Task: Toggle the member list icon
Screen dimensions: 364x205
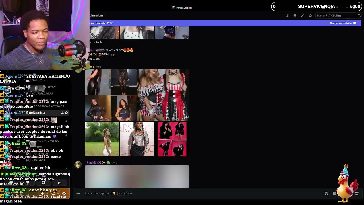Action: tap(310, 15)
